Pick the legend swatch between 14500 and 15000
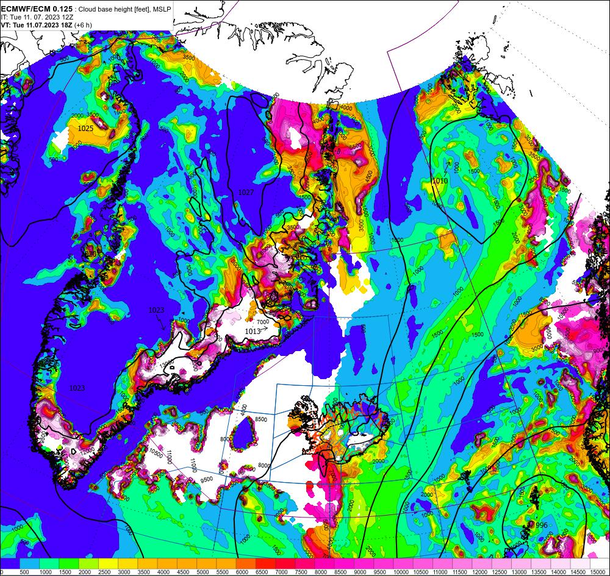 (x=581, y=564)
